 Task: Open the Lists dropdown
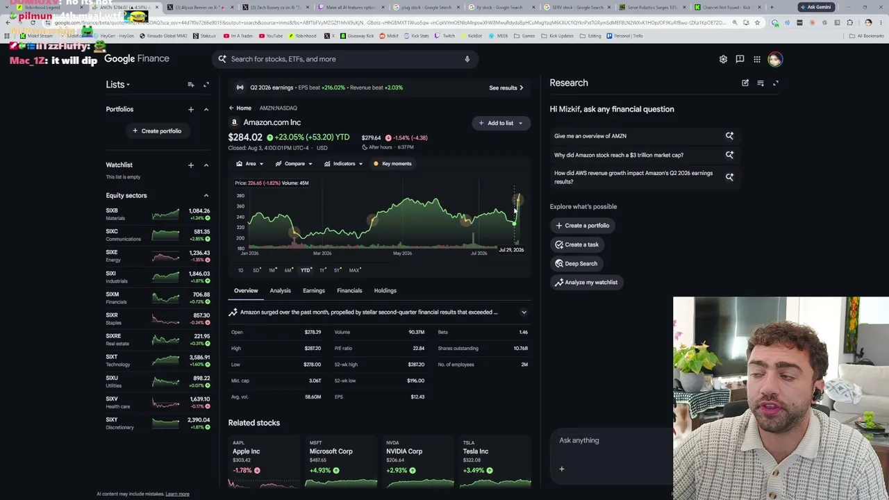pos(118,85)
